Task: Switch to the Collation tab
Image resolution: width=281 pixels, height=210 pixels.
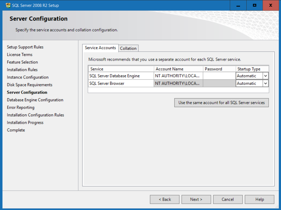Action: 128,48
